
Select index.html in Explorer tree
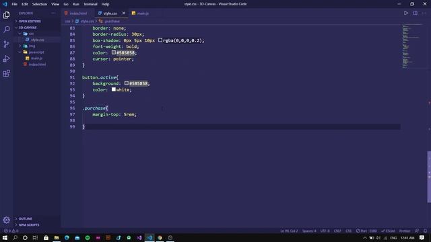pos(38,65)
